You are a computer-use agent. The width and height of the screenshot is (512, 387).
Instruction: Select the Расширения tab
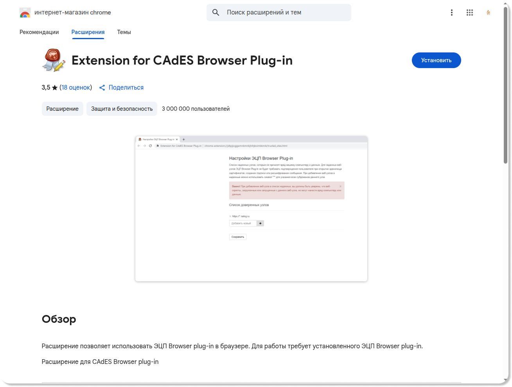(88, 32)
